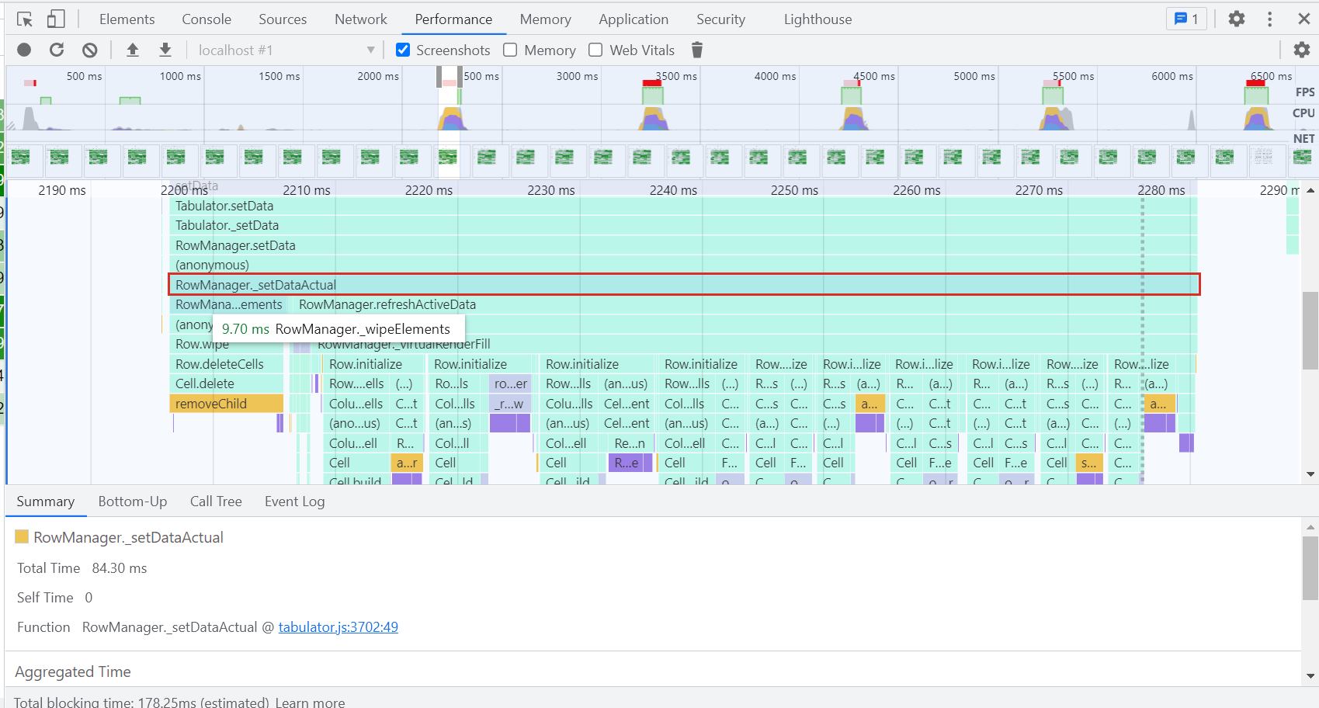The image size is (1319, 708).
Task: Switch to the Elements tab
Action: (127, 19)
